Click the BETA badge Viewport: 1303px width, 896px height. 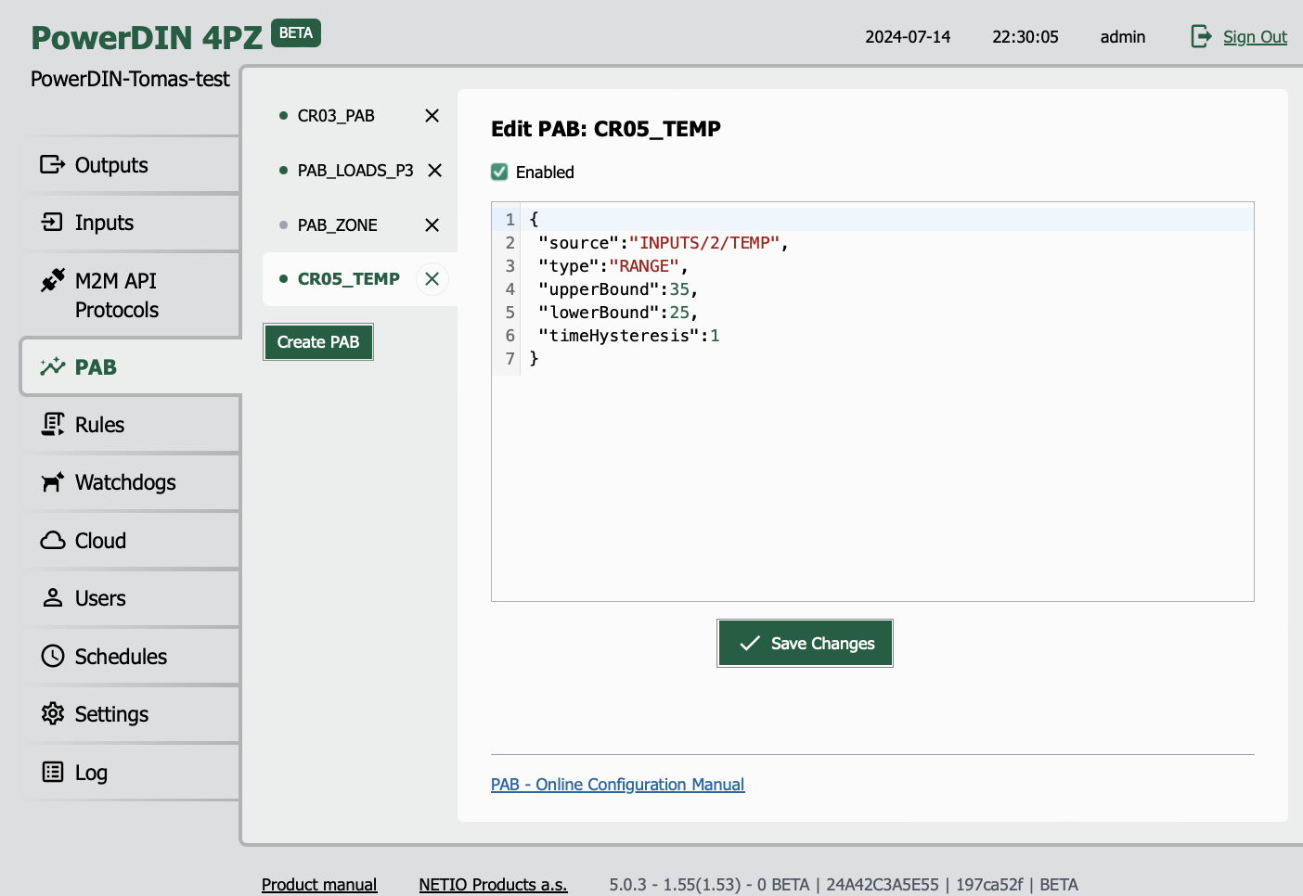296,33
